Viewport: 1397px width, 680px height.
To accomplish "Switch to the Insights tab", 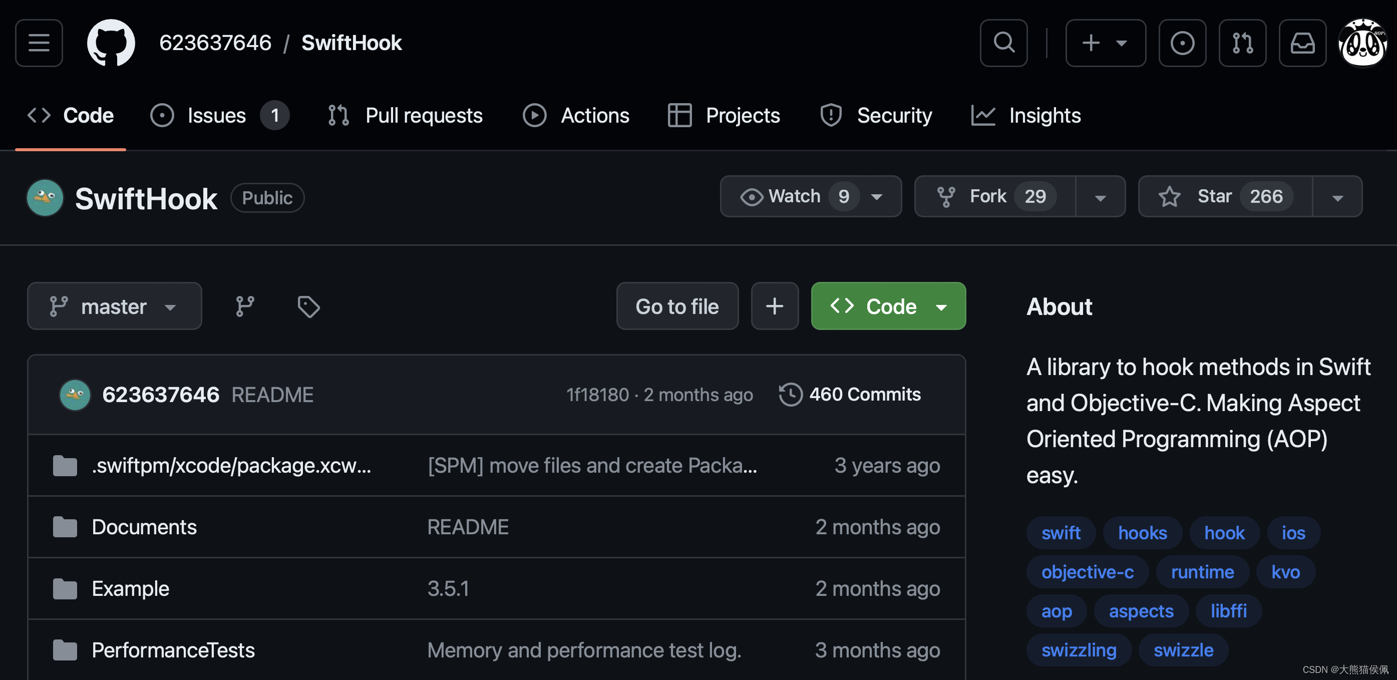I will pos(1026,116).
